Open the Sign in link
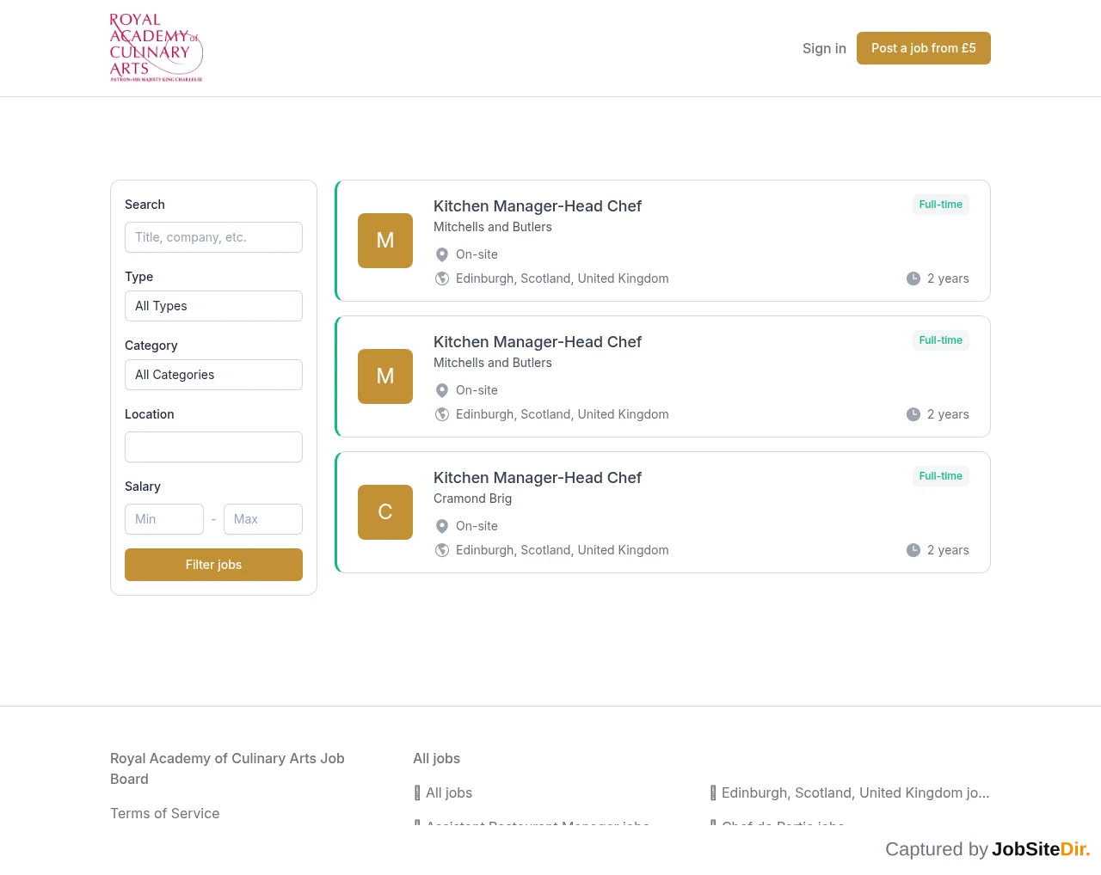The image size is (1101, 875). (824, 48)
